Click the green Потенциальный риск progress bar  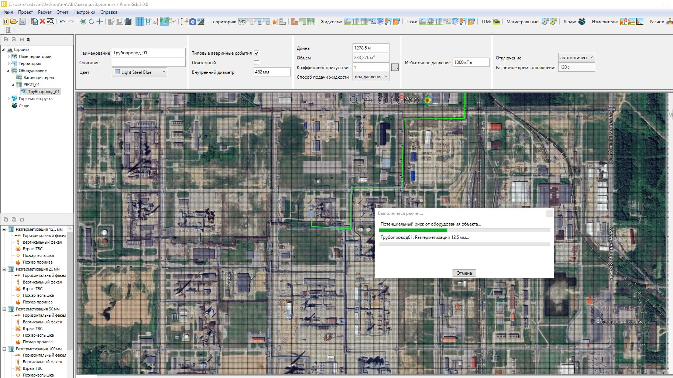[464, 230]
